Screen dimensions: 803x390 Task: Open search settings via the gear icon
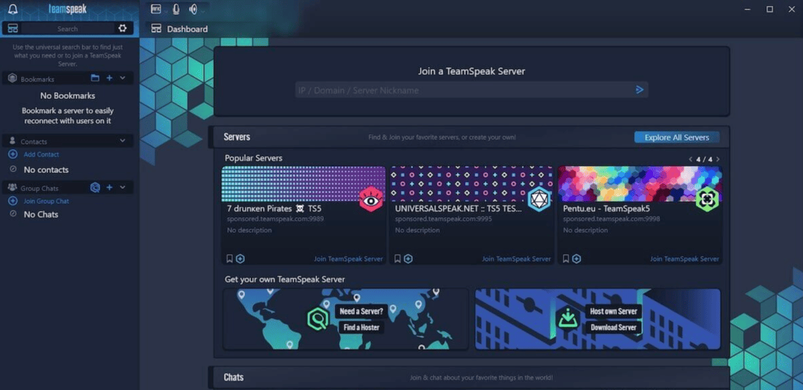click(122, 28)
